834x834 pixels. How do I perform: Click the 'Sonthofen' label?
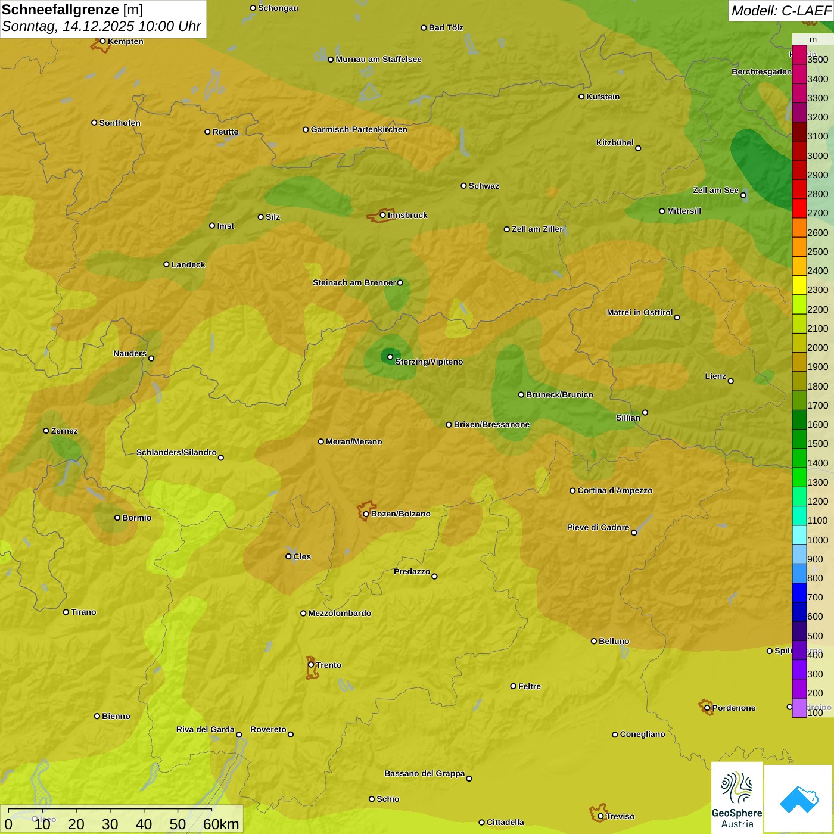pyautogui.click(x=120, y=123)
